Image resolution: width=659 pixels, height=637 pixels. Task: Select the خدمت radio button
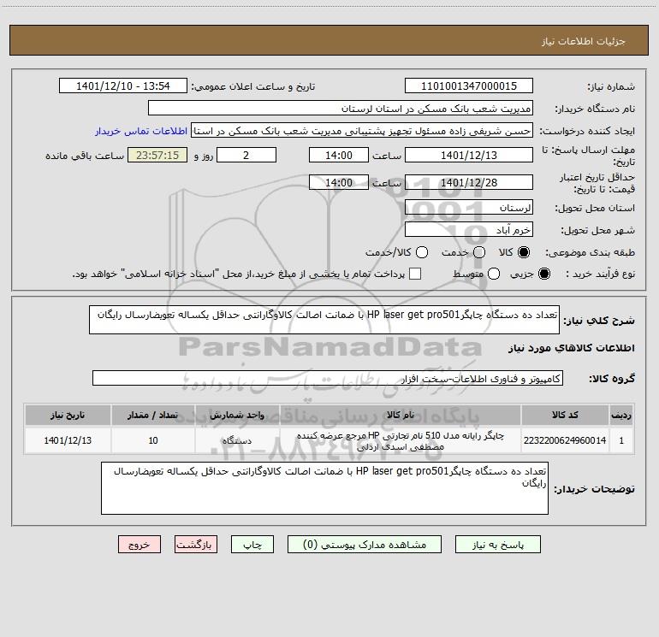pyautogui.click(x=479, y=252)
